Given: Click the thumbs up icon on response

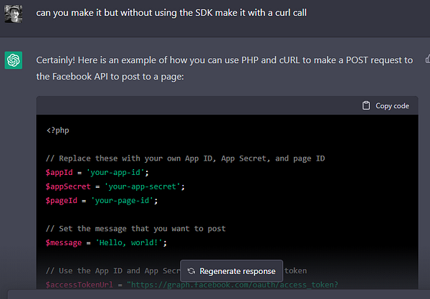Looking at the screenshot, I should click(x=428, y=59).
